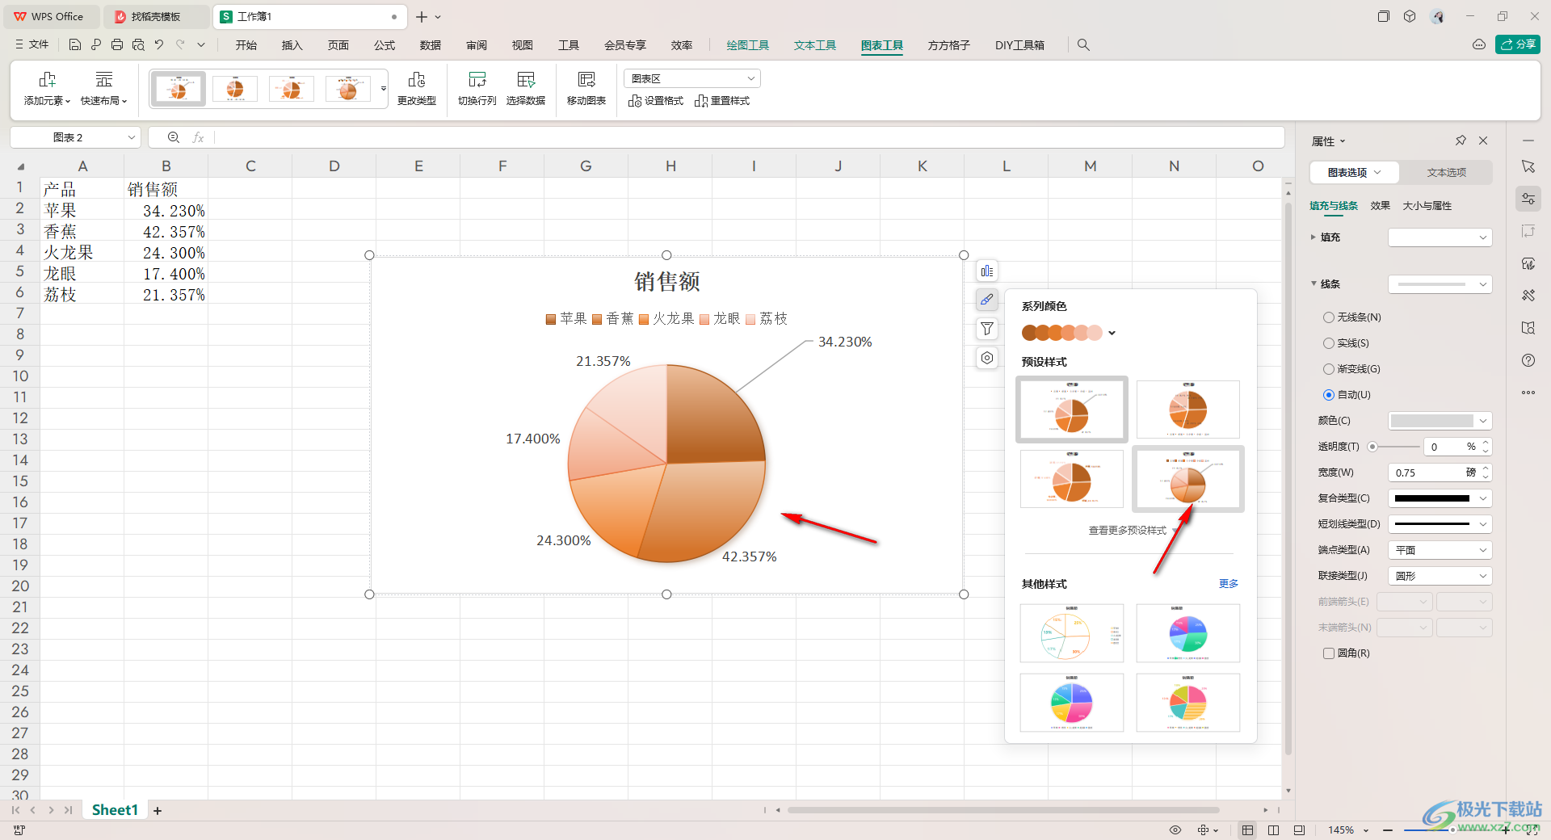Click View more preset styles (查看更多预设样式)
The width and height of the screenshot is (1551, 840).
click(x=1128, y=531)
